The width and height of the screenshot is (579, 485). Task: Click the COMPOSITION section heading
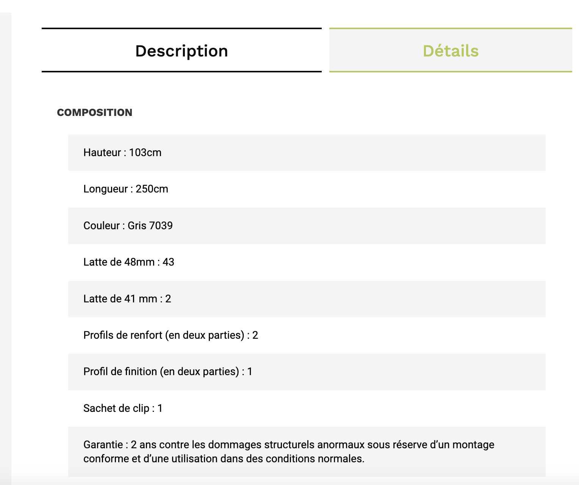[x=95, y=113]
